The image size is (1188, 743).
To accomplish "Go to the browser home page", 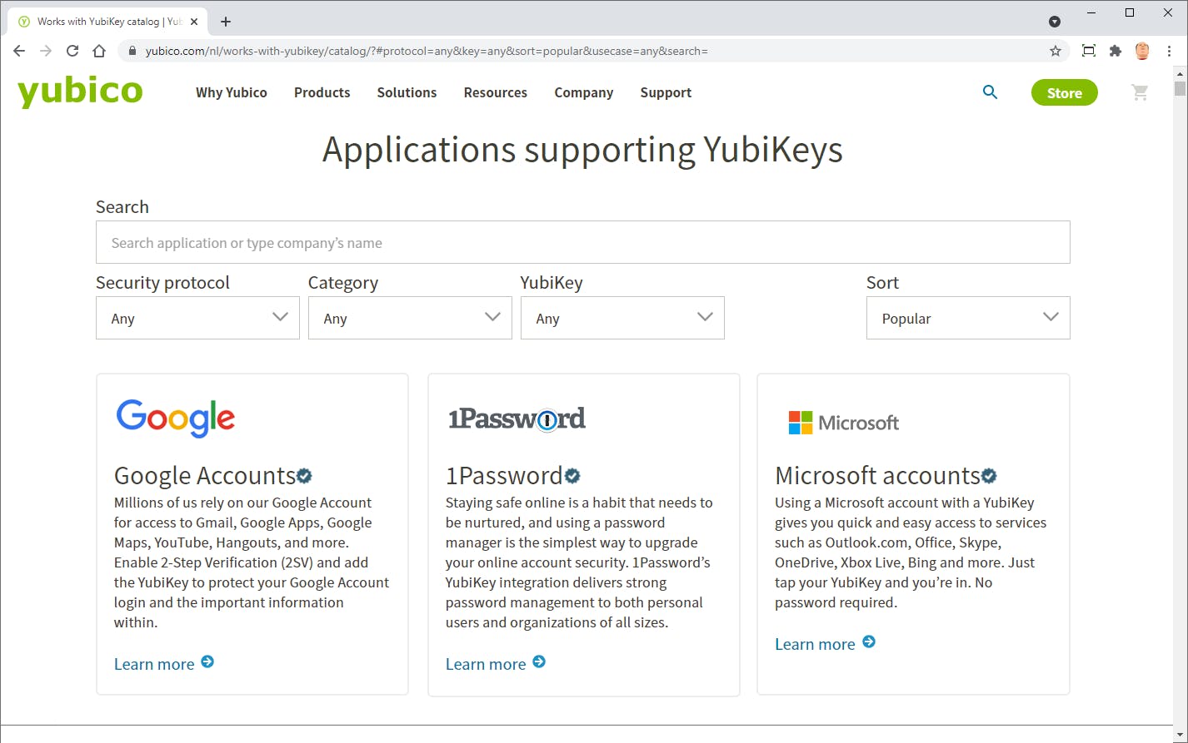I will [99, 51].
